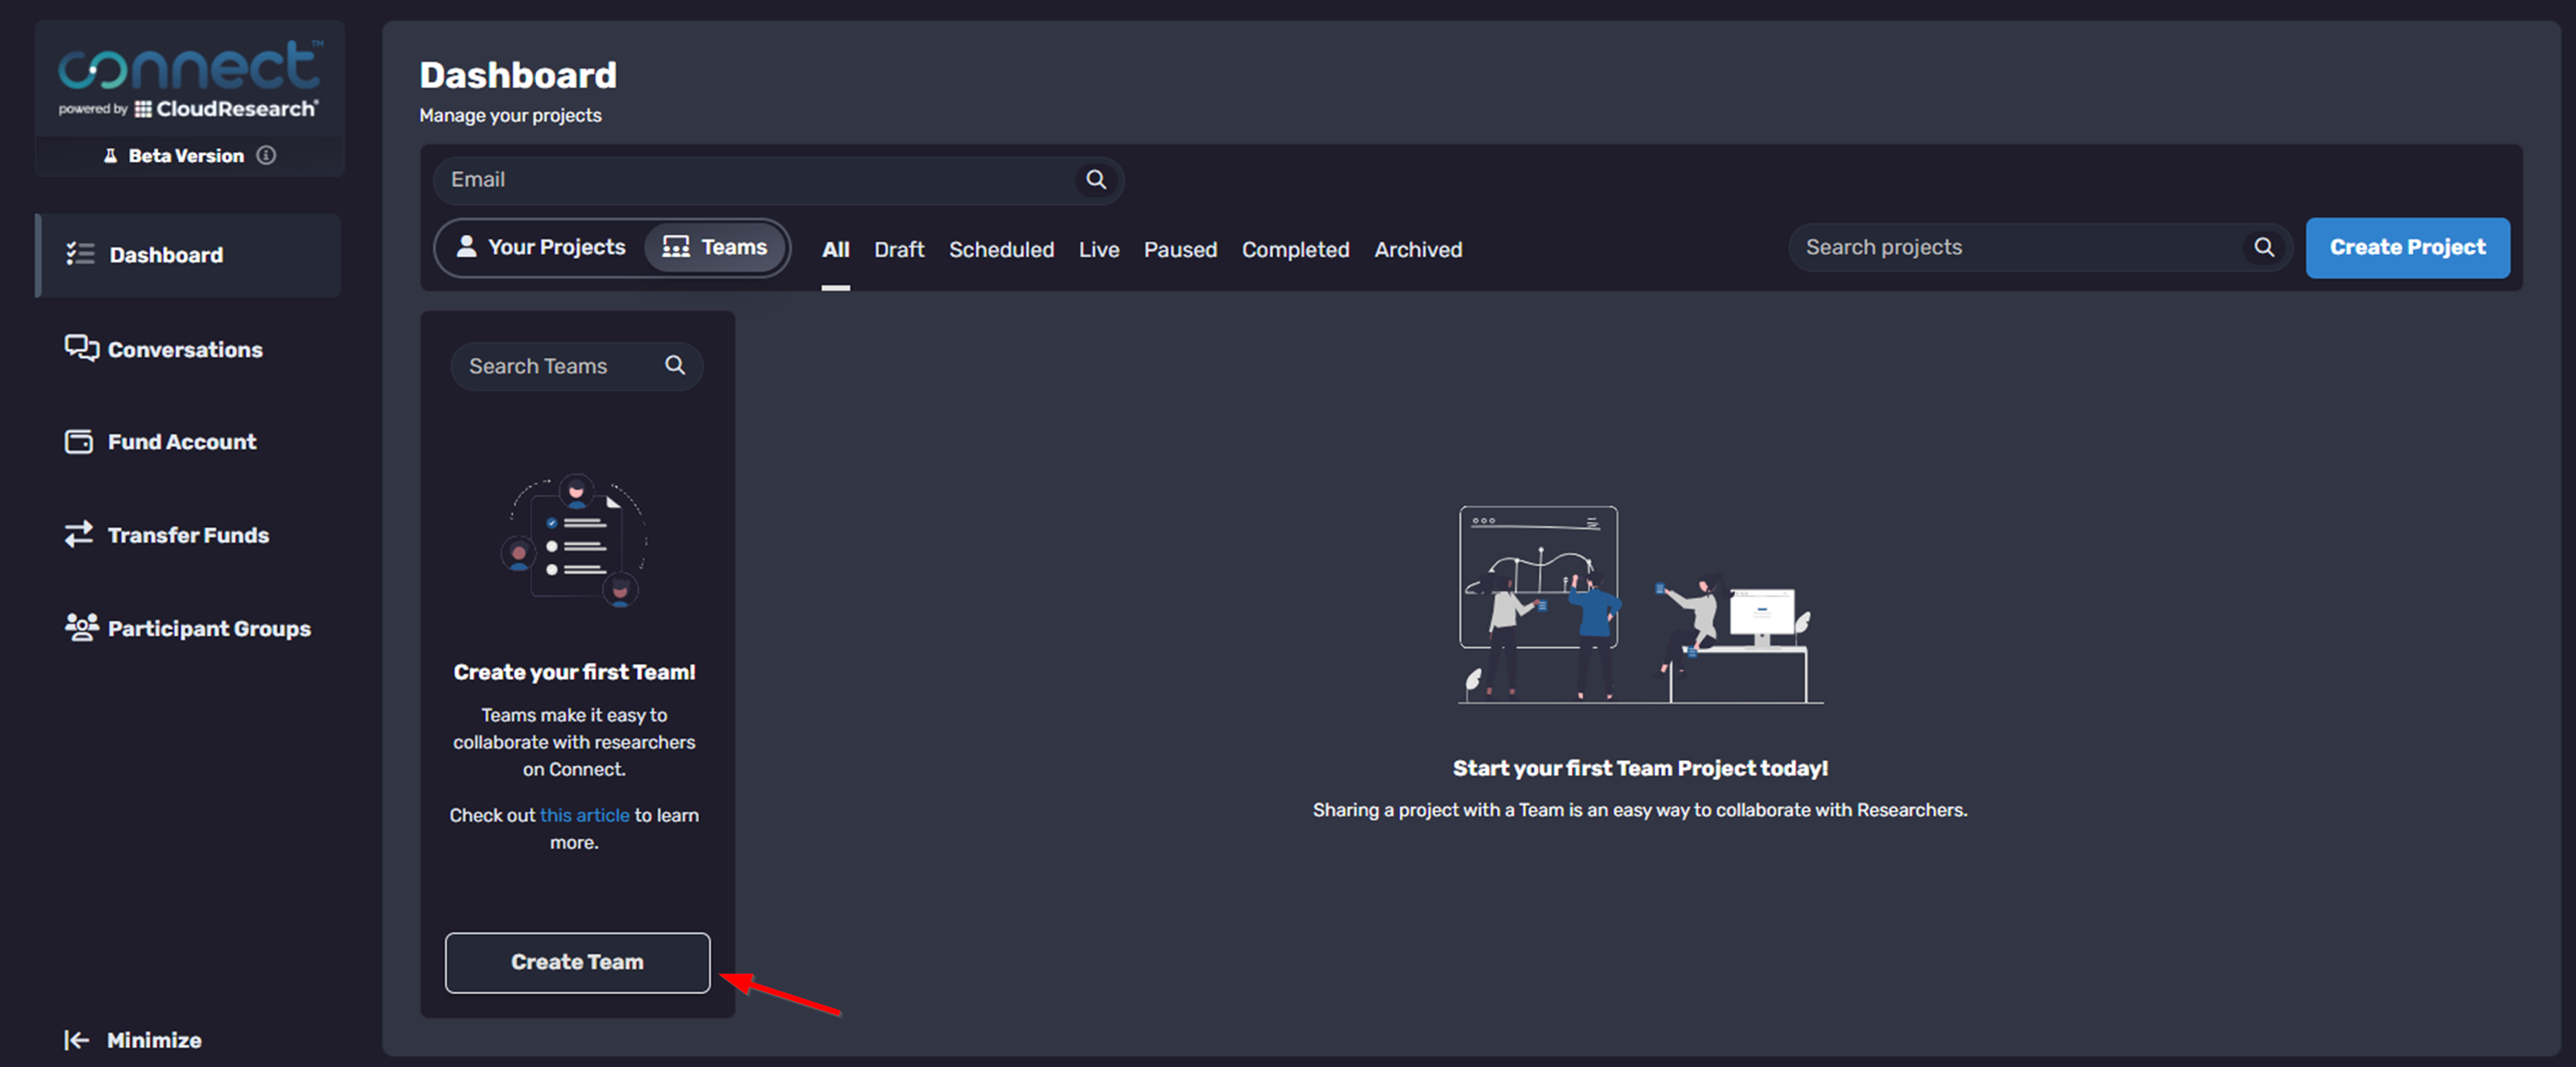Open Fund Account page
The width and height of the screenshot is (2576, 1067).
161,441
